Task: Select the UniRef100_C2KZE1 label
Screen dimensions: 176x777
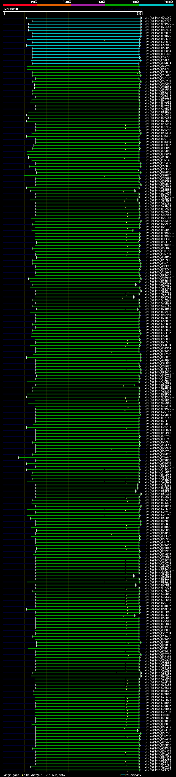Action: coord(158,427)
